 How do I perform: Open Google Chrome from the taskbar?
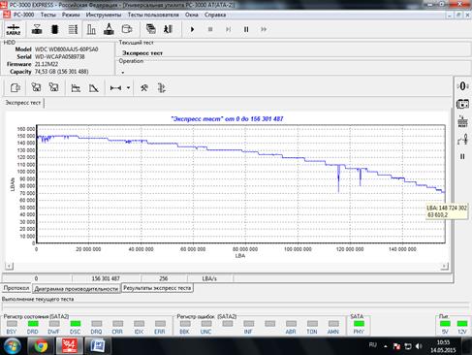[x=41, y=346]
